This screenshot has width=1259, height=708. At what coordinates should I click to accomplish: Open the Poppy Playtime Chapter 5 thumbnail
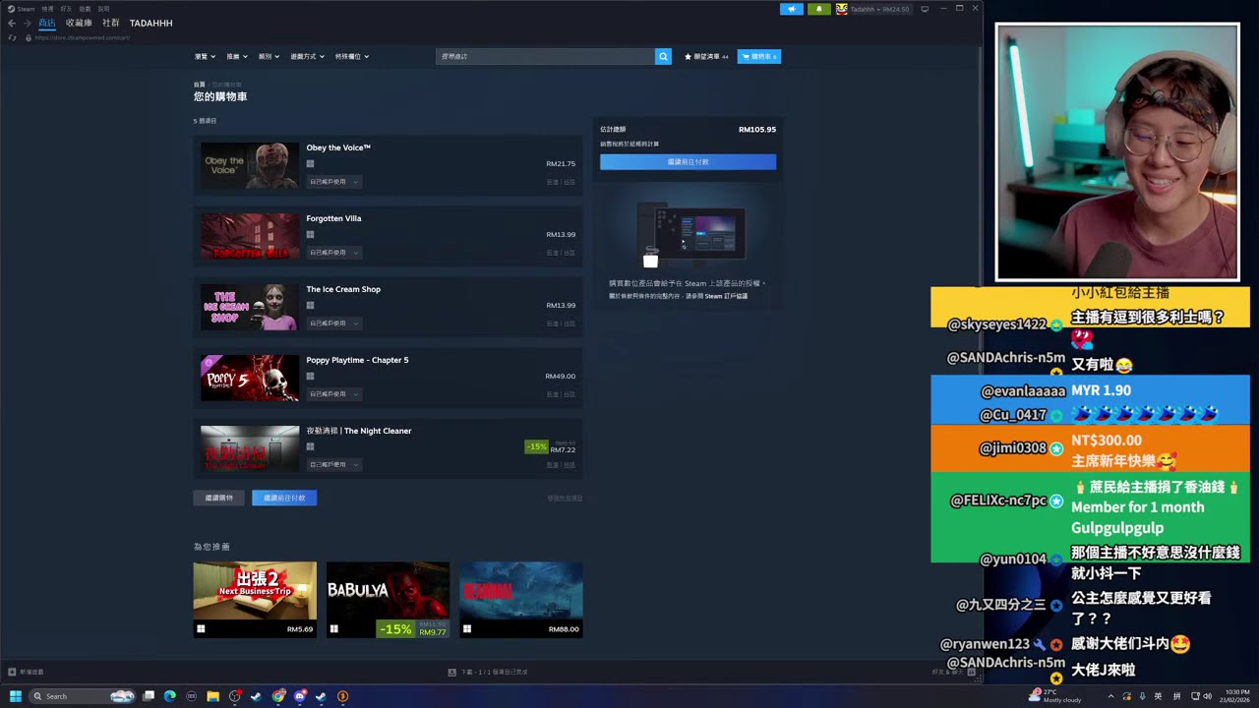click(250, 378)
